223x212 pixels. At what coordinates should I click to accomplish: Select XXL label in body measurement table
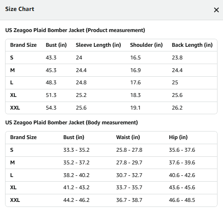point(15,200)
